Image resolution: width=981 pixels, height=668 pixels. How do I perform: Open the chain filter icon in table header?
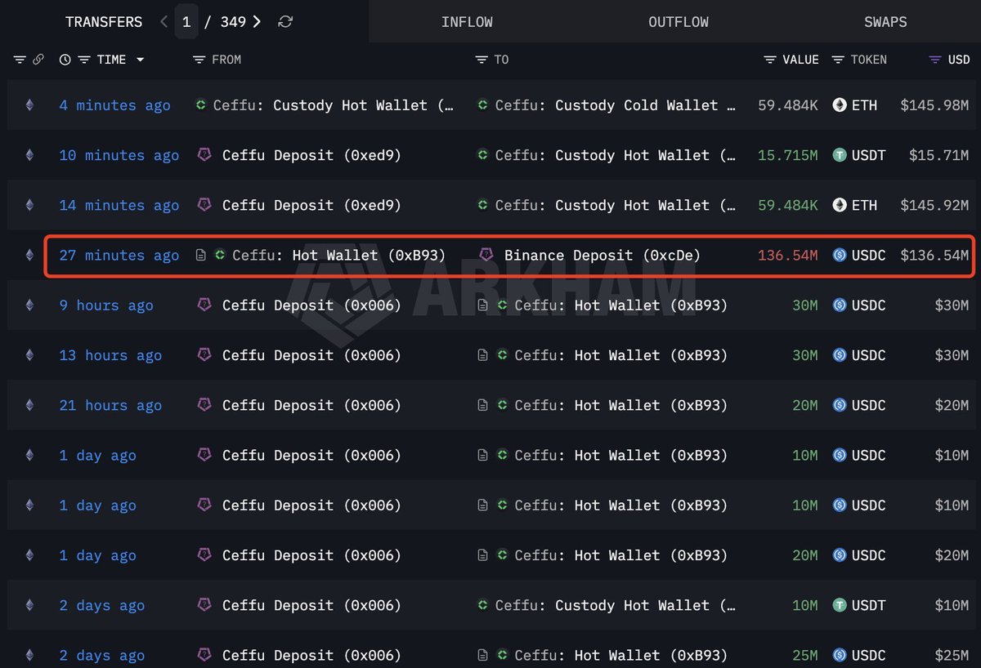coord(20,60)
